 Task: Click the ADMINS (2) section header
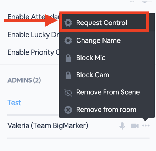click(x=24, y=80)
